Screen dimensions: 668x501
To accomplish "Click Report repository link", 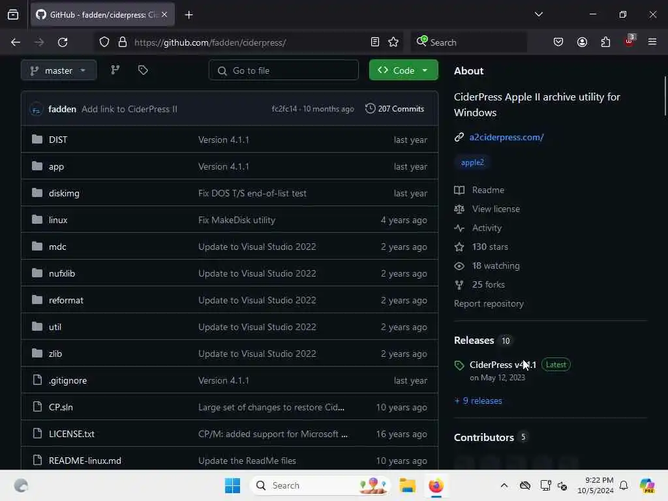I will tap(489, 304).
